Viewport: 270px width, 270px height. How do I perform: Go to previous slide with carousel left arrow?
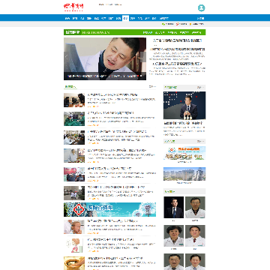67,57
